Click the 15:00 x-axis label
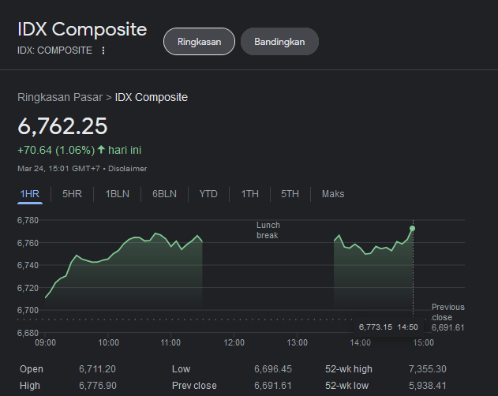 [x=424, y=342]
